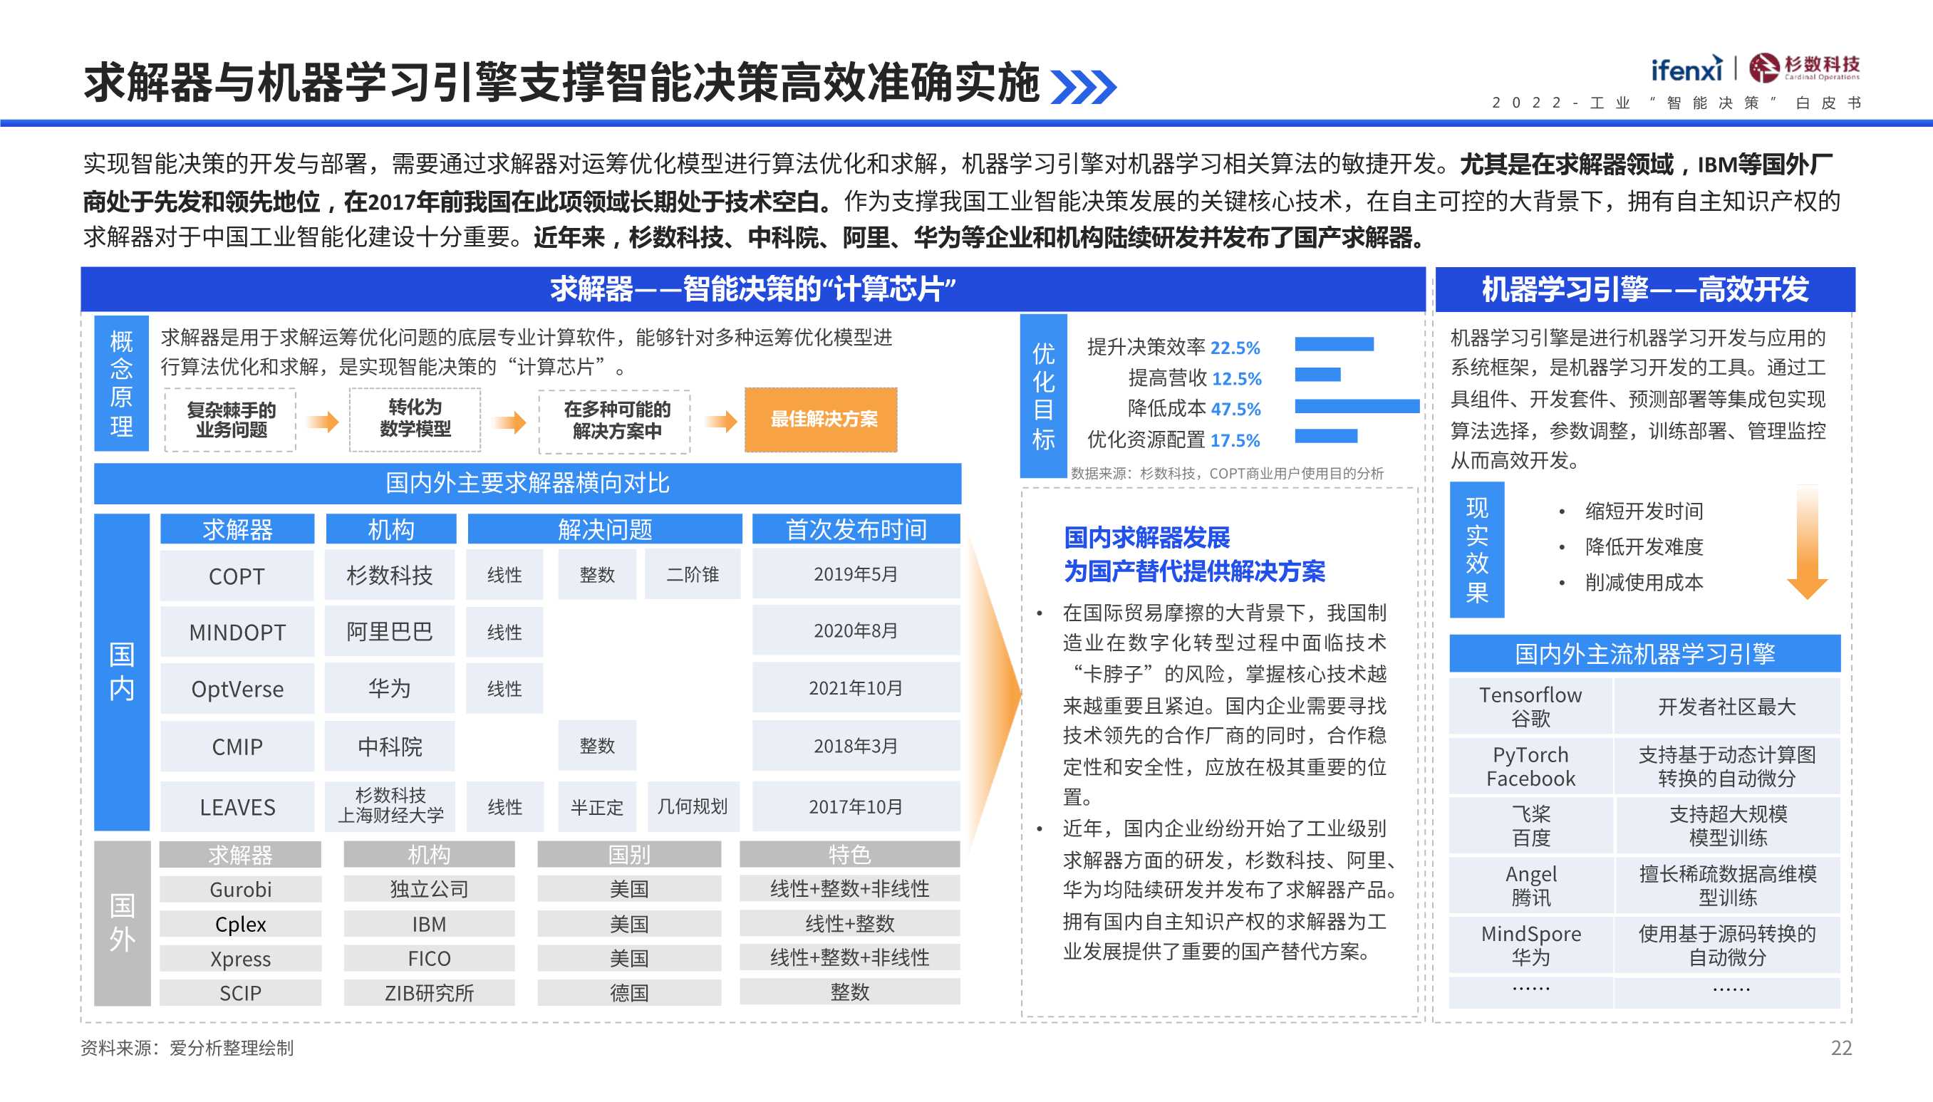This screenshot has width=1933, height=1102.
Task: Click the 2021年10月 release date
Action: 856,688
